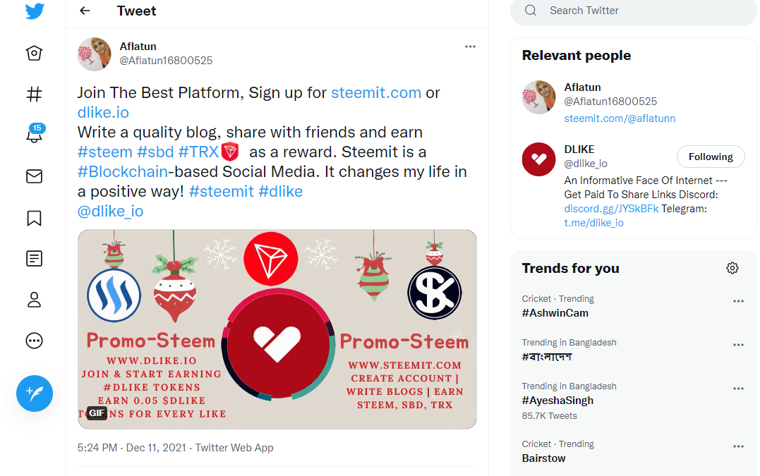
Task: Go back using the arrow beside Tweet
Action: pyautogui.click(x=85, y=11)
